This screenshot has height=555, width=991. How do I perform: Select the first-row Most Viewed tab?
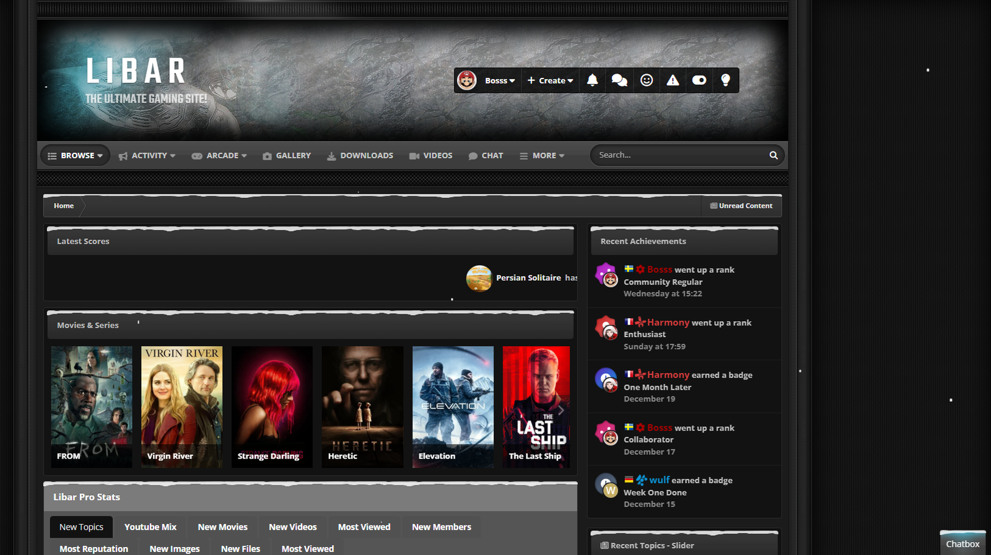pos(364,527)
